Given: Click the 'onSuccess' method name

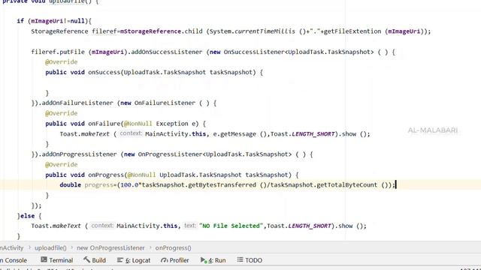Looking at the screenshot, I should (104, 73).
